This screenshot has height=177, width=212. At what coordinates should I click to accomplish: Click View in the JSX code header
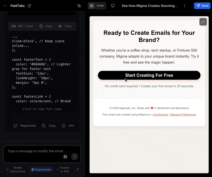click(65, 26)
